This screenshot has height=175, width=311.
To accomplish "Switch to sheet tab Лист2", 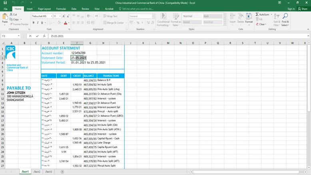I will click(x=37, y=172).
